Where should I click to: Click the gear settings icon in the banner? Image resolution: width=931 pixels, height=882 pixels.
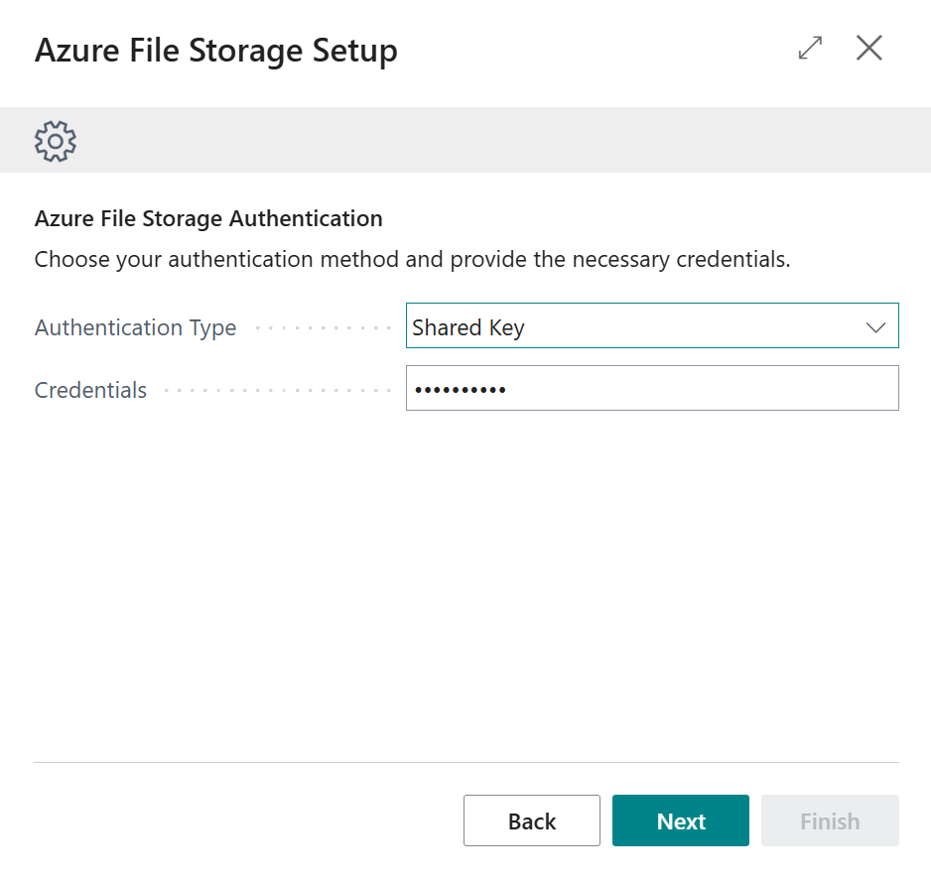pos(56,141)
